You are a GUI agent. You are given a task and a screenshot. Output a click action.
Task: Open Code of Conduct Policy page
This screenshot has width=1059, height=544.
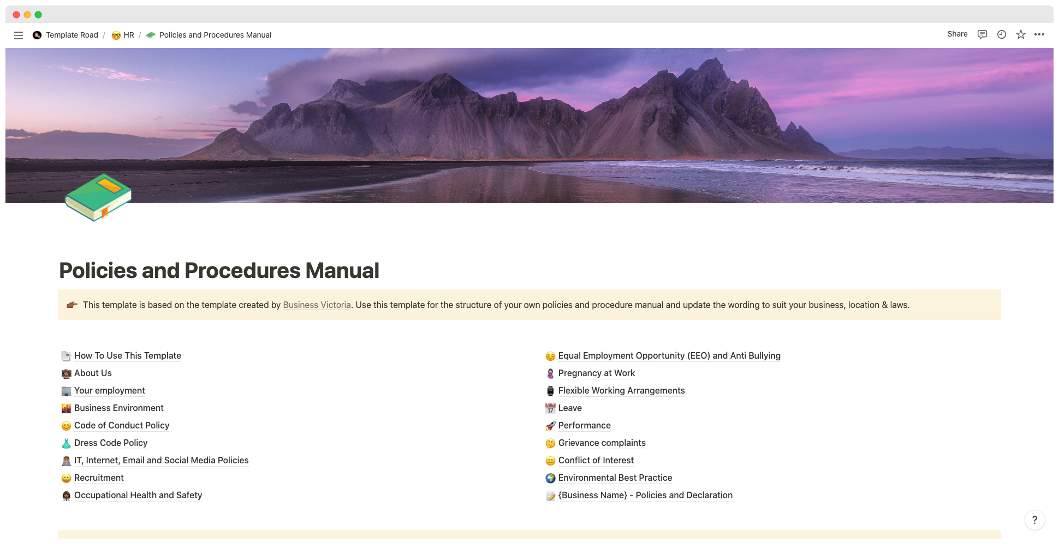121,425
